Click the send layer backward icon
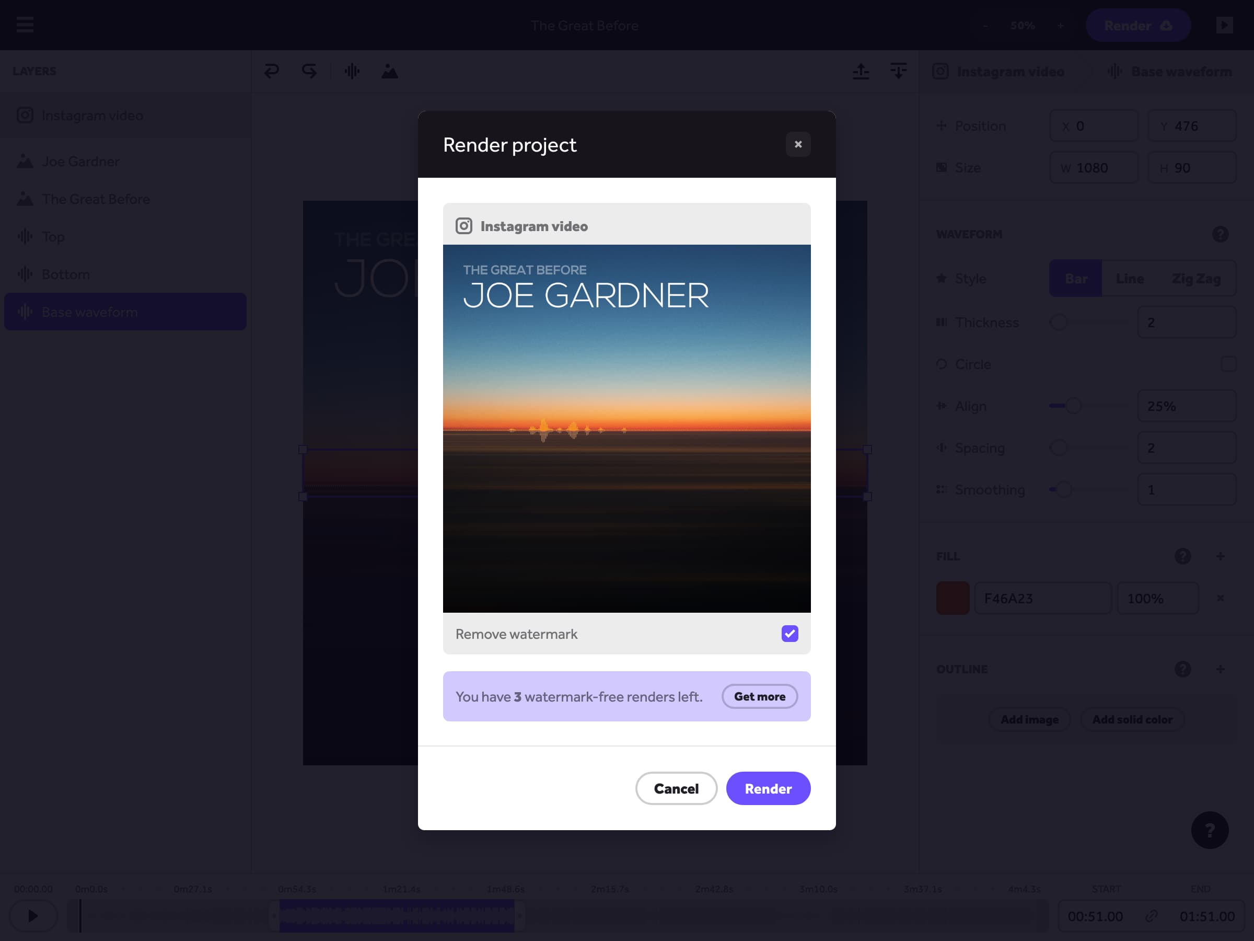Image resolution: width=1254 pixels, height=941 pixels. click(x=898, y=71)
